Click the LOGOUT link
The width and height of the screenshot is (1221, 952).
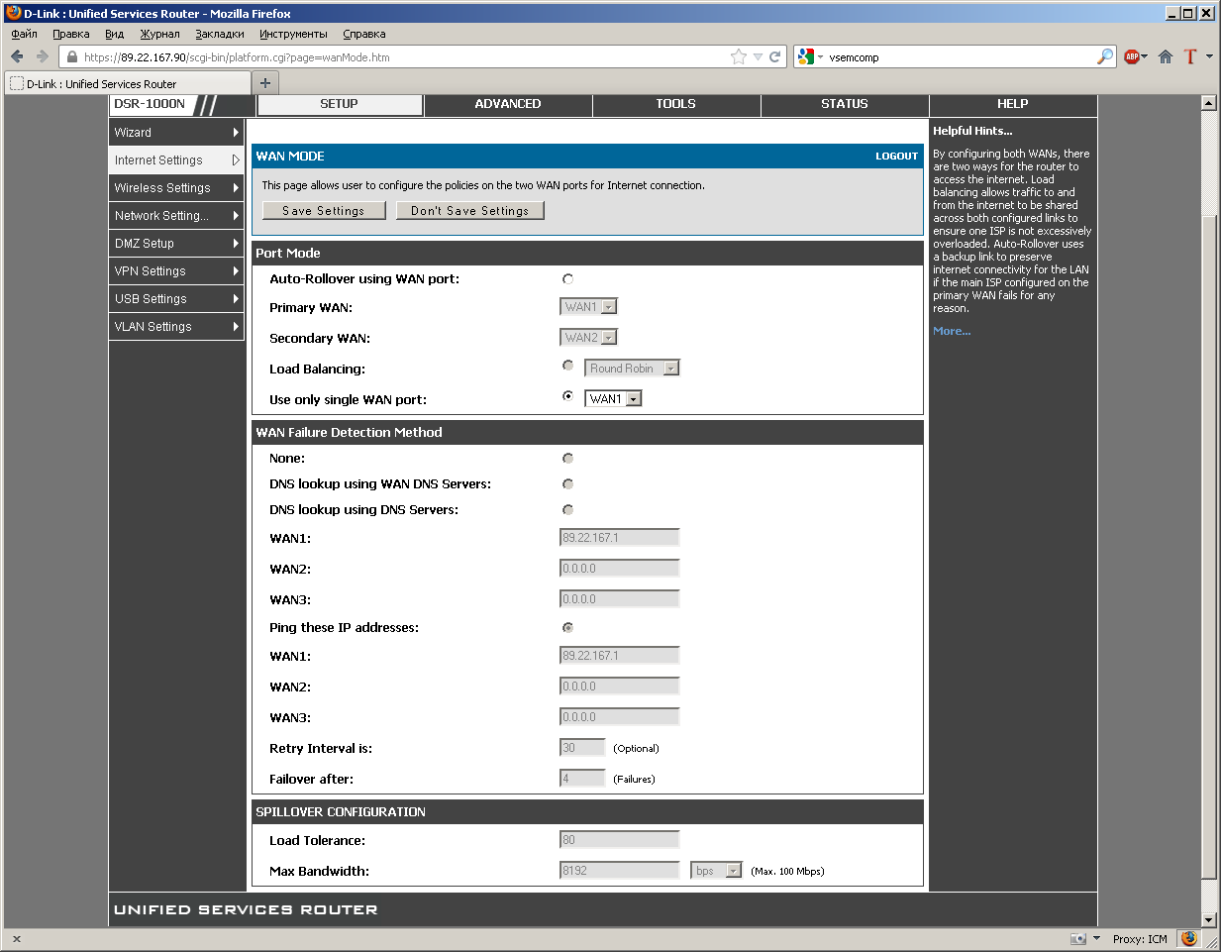click(x=896, y=157)
